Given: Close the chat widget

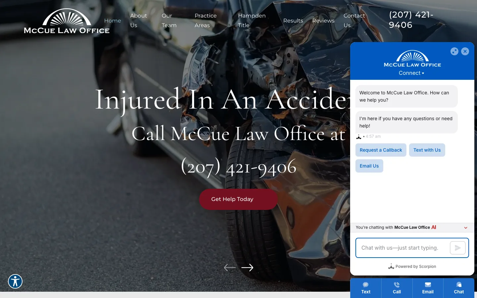Looking at the screenshot, I should [465, 51].
